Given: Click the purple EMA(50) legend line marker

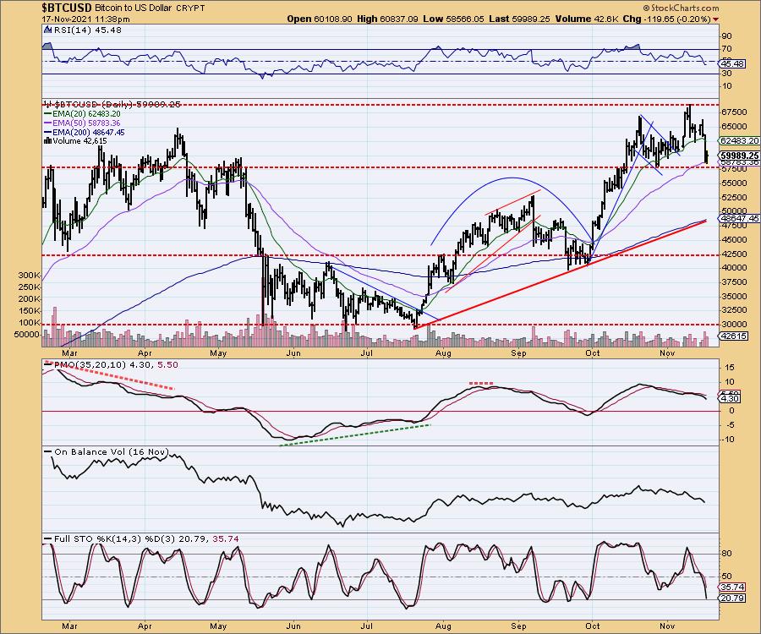Looking at the screenshot, I should click(x=47, y=123).
